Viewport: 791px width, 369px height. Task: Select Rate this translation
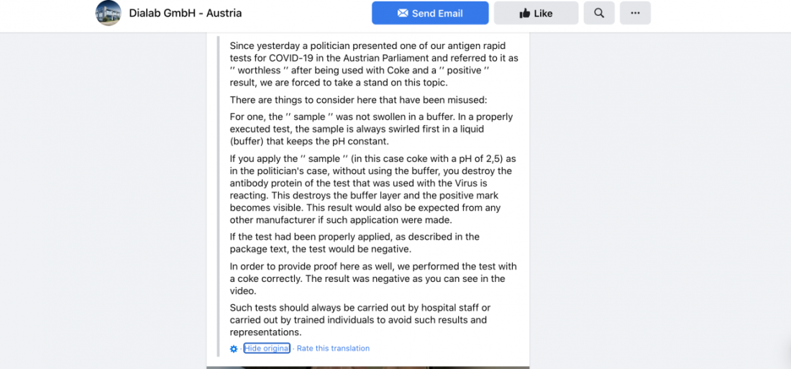[333, 348]
